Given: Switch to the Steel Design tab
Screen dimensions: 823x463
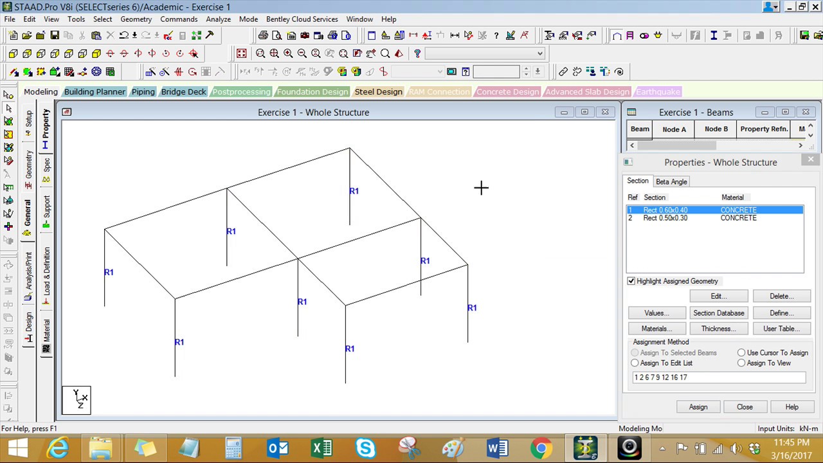Looking at the screenshot, I should [x=378, y=92].
